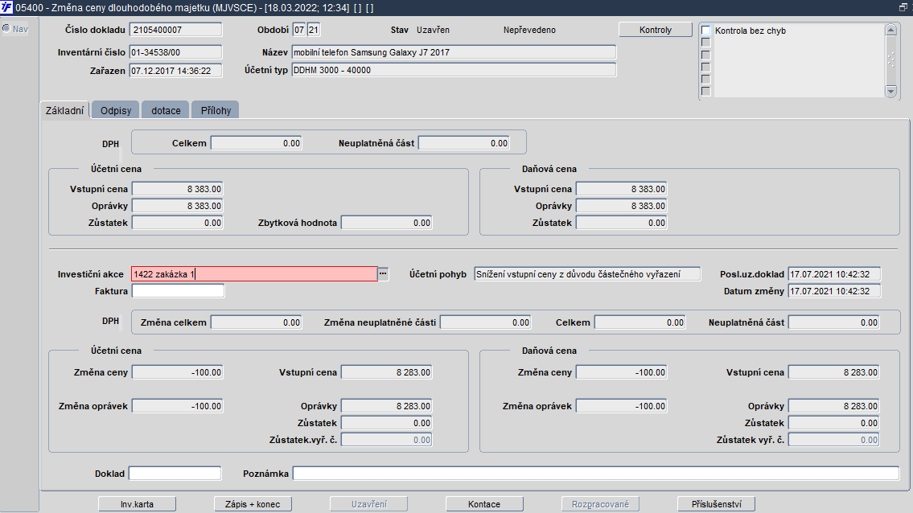Click the restore window icon
The height and width of the screenshot is (513, 913).
(x=903, y=6)
